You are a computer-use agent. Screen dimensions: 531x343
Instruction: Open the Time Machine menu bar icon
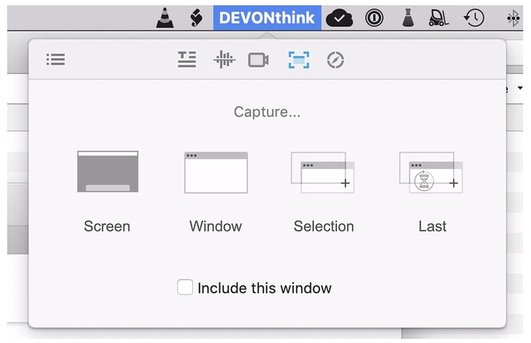[474, 18]
